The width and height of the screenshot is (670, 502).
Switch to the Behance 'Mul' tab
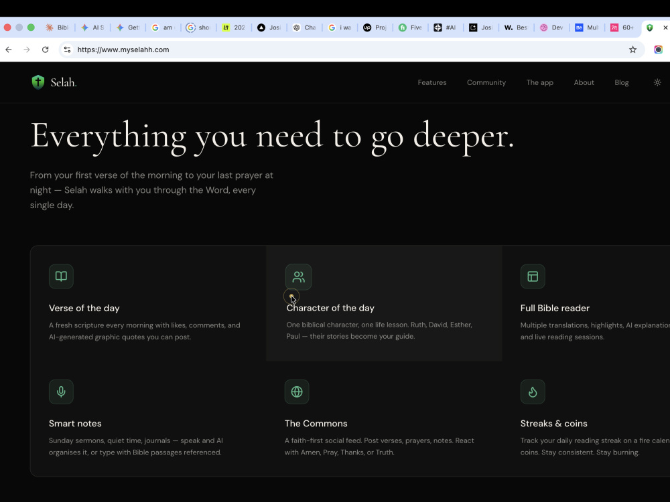click(587, 27)
